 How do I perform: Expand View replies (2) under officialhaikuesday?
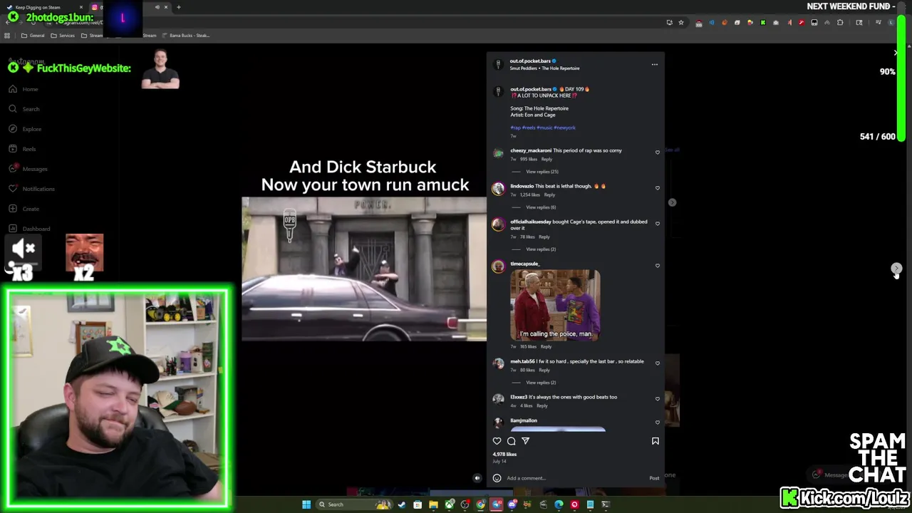click(541, 249)
